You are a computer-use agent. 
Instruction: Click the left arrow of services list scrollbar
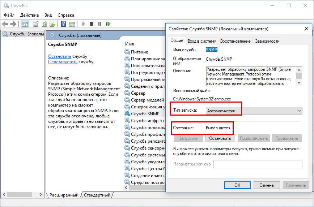(x=126, y=187)
